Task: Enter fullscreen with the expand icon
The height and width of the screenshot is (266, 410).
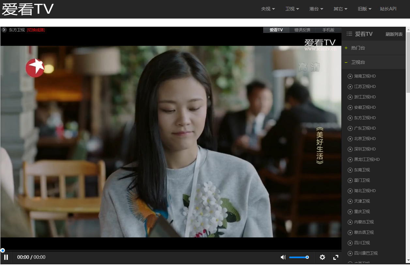Action: tap(336, 257)
